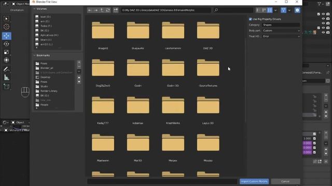Toggle the options gear panel
The image size is (332, 186).
click(x=297, y=10)
